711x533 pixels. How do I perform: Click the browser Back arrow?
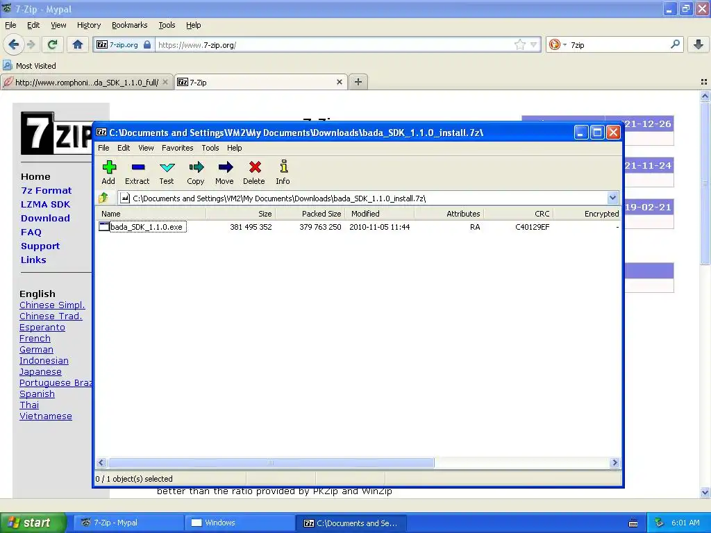[14, 44]
